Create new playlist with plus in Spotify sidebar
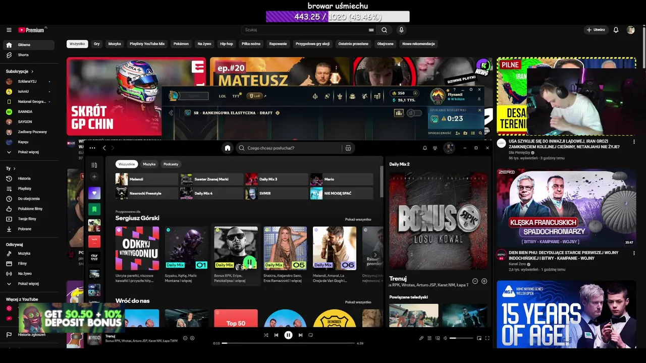 [94, 177]
